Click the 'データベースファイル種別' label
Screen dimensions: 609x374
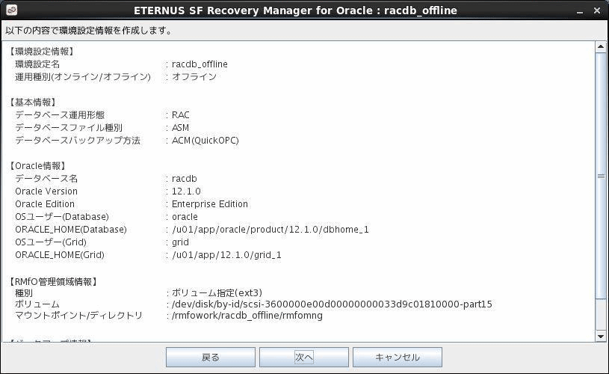pos(69,127)
